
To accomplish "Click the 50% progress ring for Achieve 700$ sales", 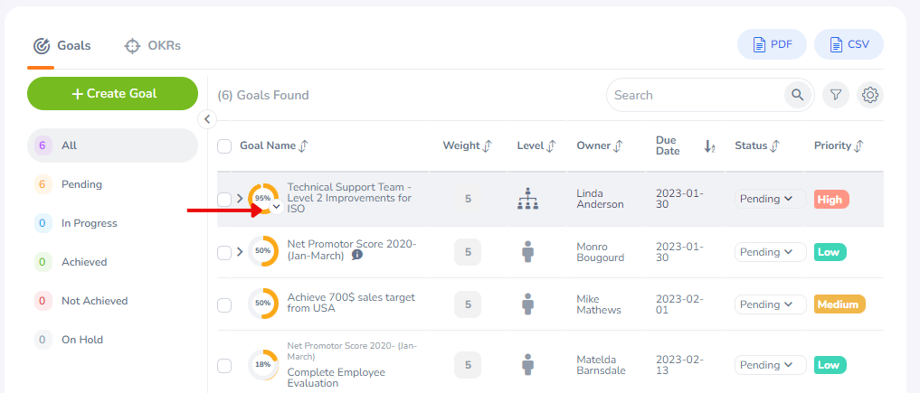I will [x=263, y=304].
